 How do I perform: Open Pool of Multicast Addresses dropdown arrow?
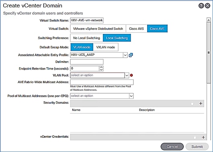(131, 96)
